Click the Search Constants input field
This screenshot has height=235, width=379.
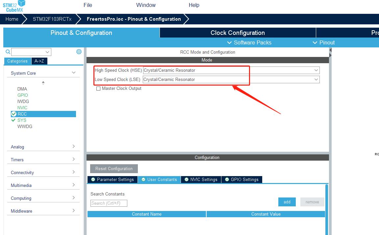coord(109,203)
